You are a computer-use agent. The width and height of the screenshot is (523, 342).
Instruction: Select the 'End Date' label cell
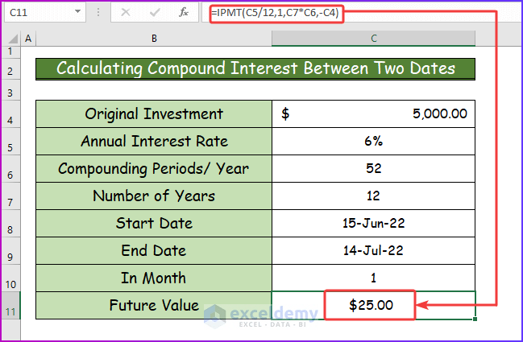click(x=154, y=250)
